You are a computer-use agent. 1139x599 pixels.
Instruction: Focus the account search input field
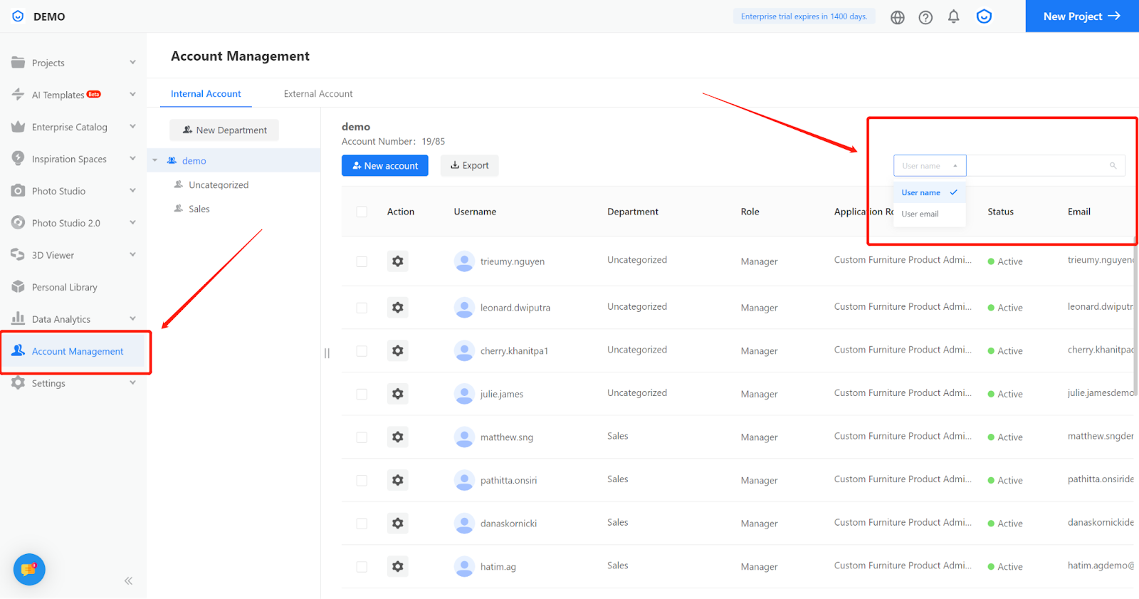pyautogui.click(x=1036, y=166)
